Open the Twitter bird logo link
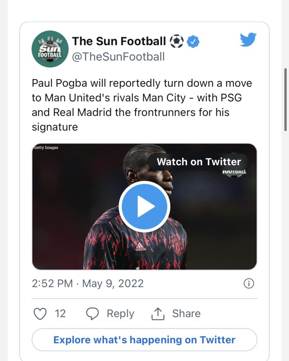The height and width of the screenshot is (361, 289). [x=248, y=40]
